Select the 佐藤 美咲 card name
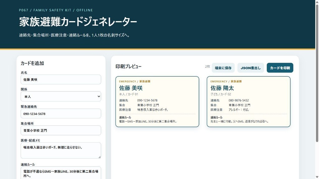 pyautogui.click(x=131, y=88)
